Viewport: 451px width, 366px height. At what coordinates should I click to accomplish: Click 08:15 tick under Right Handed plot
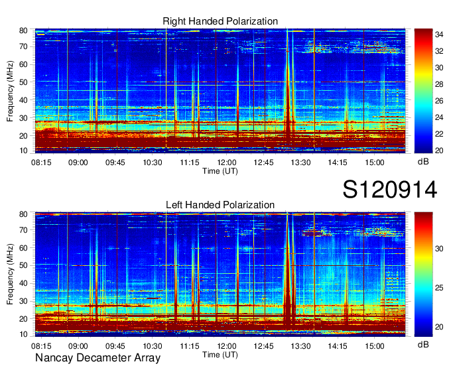point(41,162)
